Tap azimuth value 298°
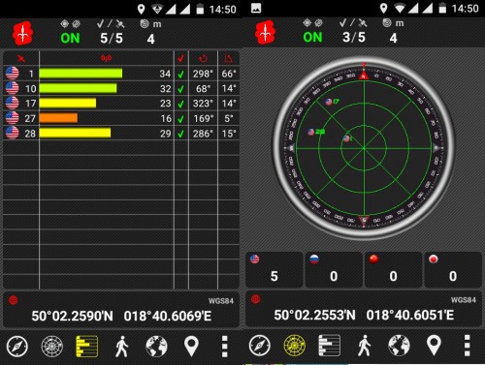The height and width of the screenshot is (365, 485). [203, 74]
